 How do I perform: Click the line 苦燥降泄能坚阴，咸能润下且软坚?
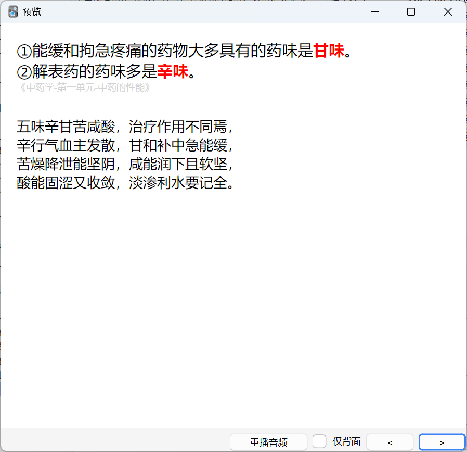click(124, 164)
